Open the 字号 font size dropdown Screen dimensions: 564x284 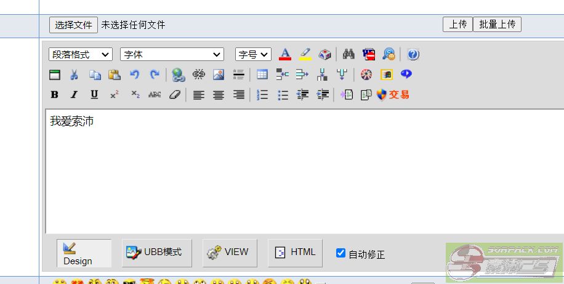pyautogui.click(x=253, y=54)
